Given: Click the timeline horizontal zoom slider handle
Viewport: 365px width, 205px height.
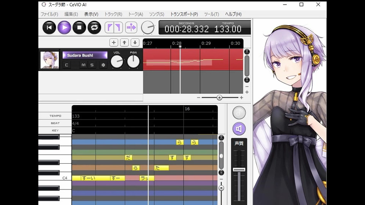Looking at the screenshot, I should pos(219,98).
